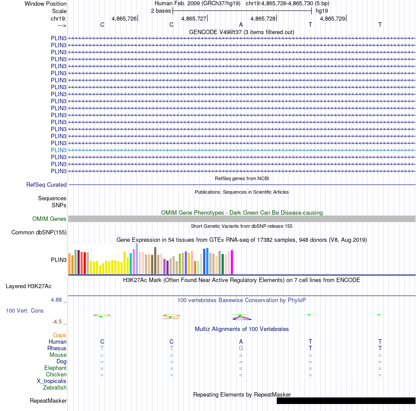This screenshot has height=411, width=416.
Task: Click the 'Gaps' alignment row label
Action: (60, 335)
